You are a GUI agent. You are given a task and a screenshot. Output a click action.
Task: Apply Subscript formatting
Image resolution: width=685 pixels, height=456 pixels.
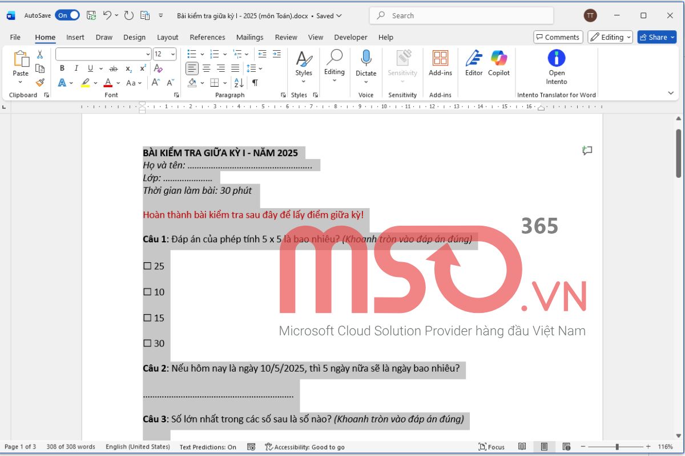[128, 68]
